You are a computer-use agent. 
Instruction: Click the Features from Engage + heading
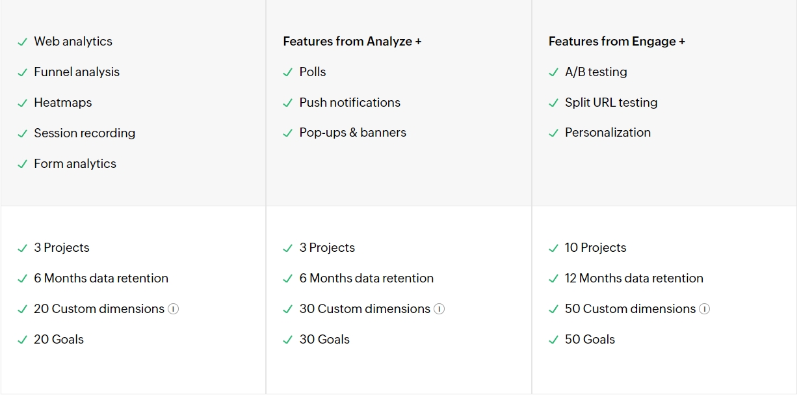[x=616, y=41]
